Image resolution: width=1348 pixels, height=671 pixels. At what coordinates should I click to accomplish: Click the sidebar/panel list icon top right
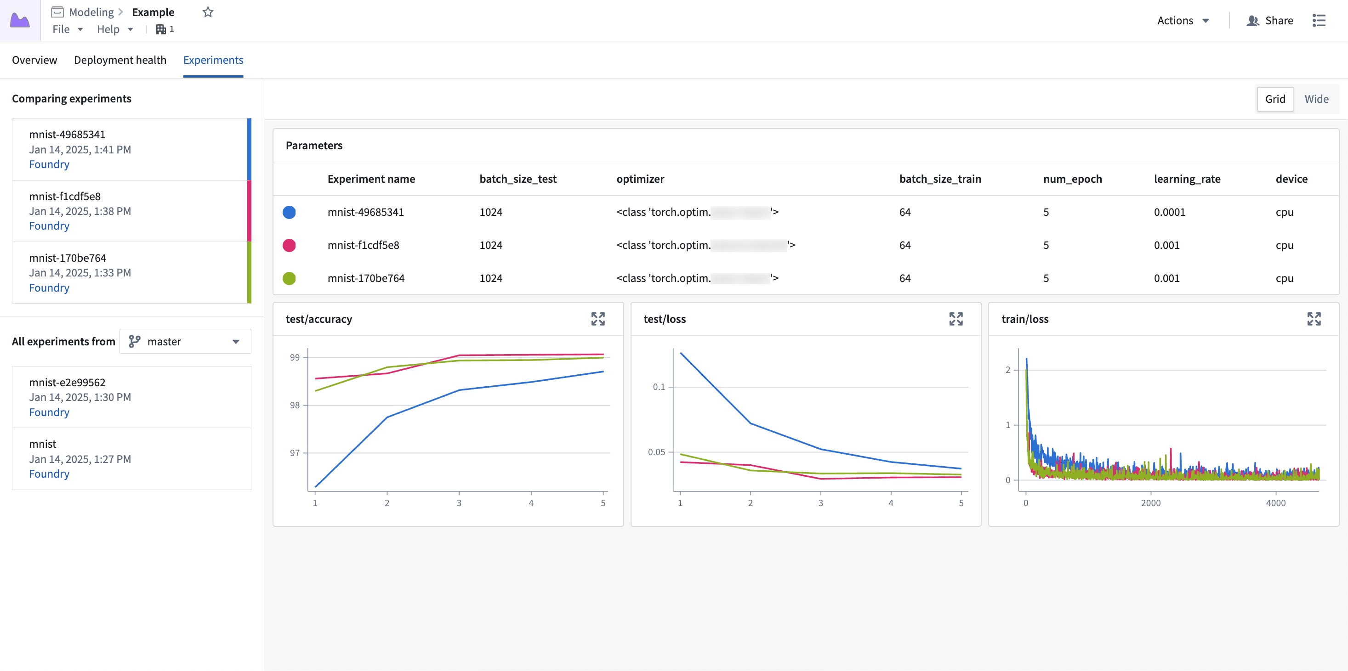tap(1320, 20)
